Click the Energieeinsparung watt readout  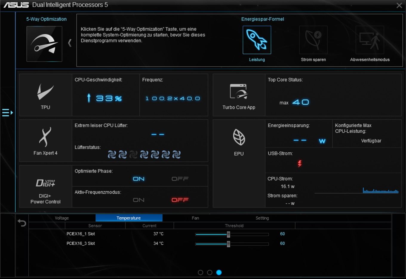310,141
